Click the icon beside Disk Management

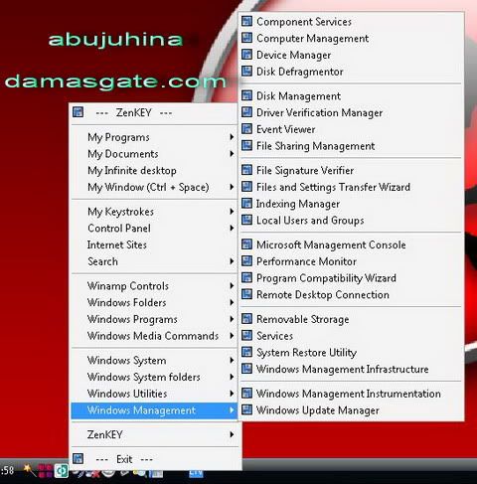(x=246, y=95)
